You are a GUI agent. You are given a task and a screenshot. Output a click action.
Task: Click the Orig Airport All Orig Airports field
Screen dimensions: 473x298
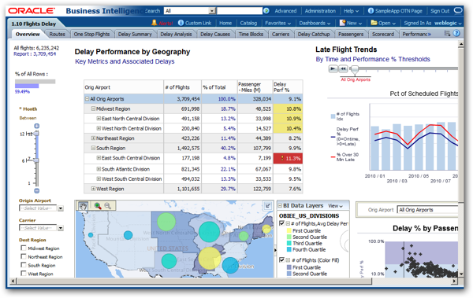coord(428,210)
